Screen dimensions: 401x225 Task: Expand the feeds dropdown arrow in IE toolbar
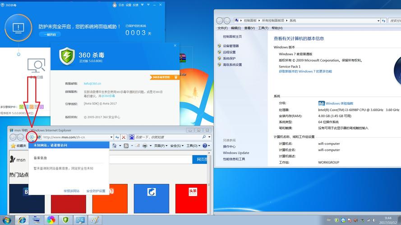coord(132,146)
